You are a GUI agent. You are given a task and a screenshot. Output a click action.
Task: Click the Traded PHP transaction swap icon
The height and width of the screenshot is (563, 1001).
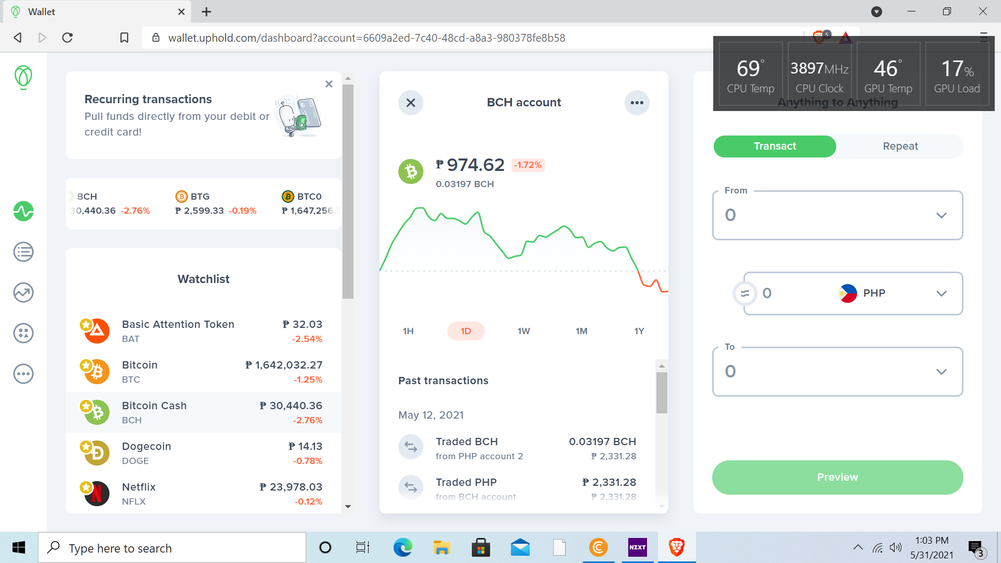(411, 488)
